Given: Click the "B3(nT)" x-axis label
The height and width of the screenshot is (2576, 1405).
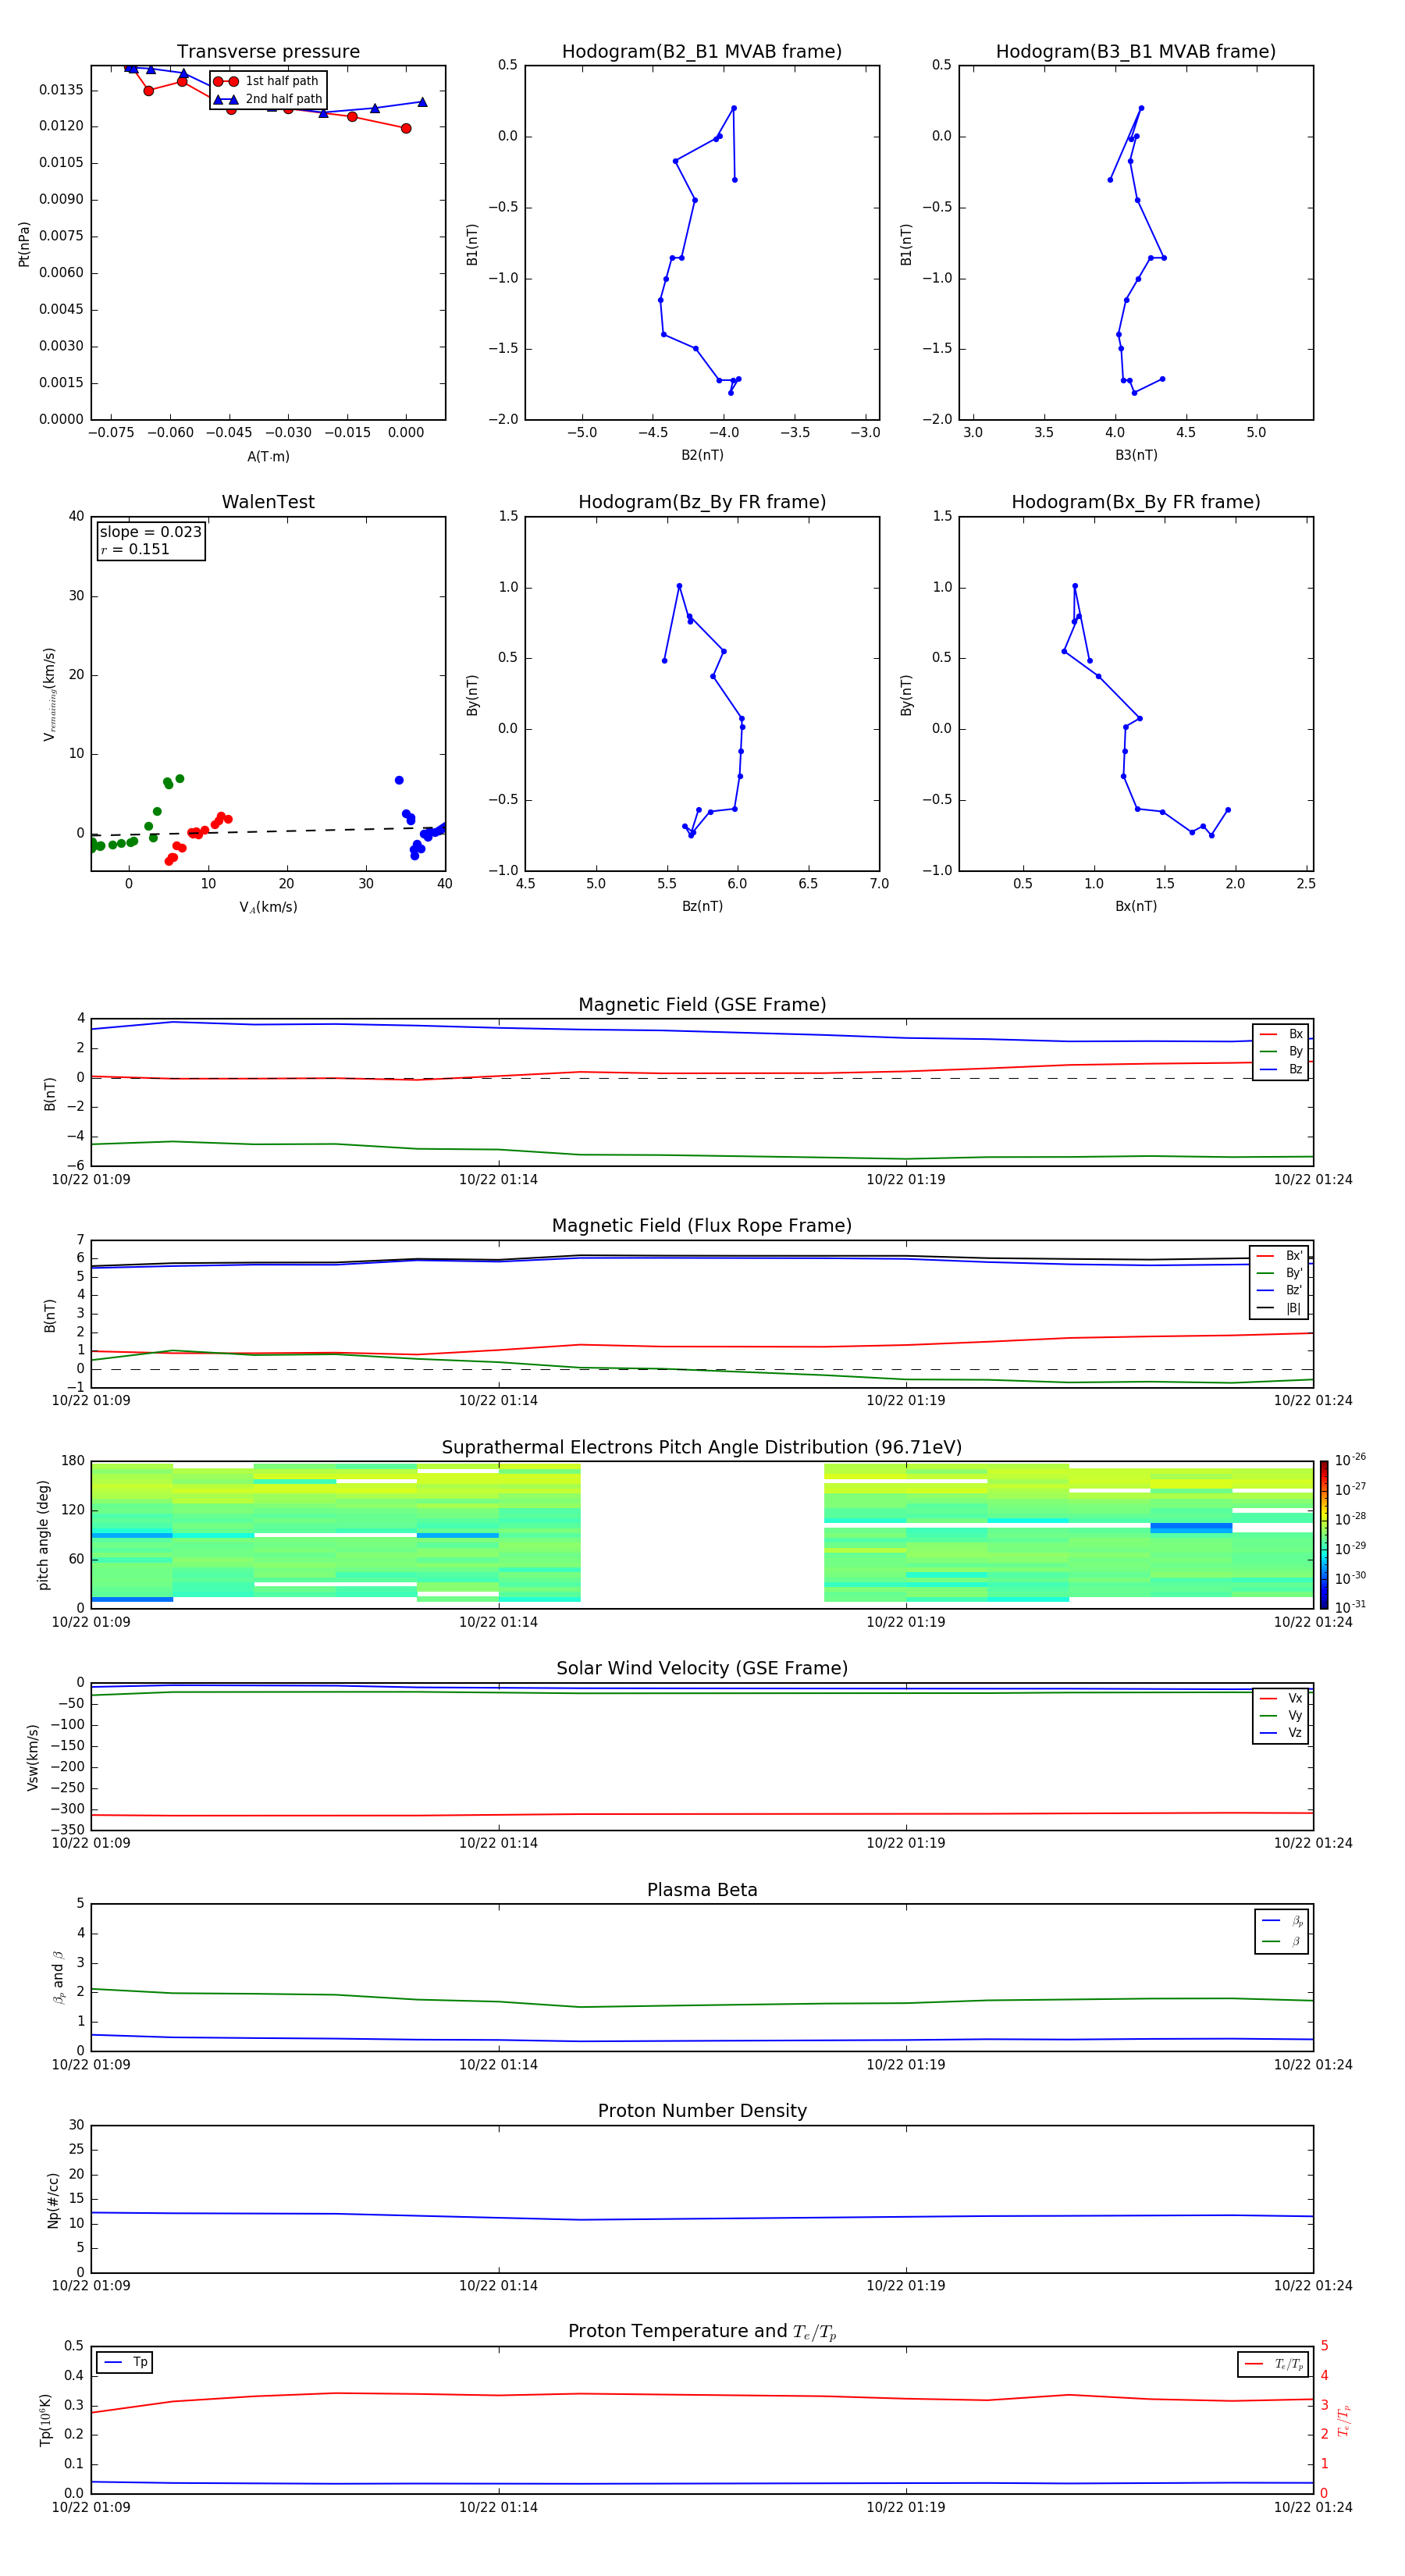Looking at the screenshot, I should pyautogui.click(x=1136, y=455).
